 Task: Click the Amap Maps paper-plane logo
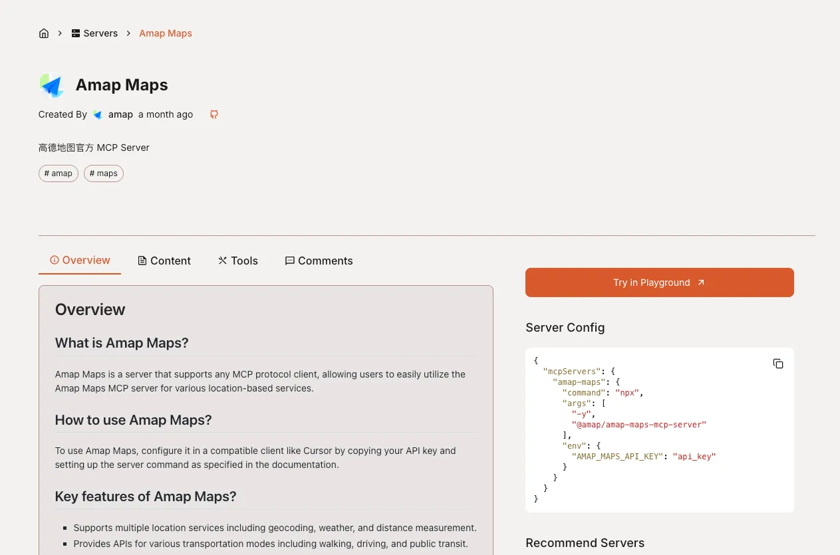pyautogui.click(x=51, y=85)
